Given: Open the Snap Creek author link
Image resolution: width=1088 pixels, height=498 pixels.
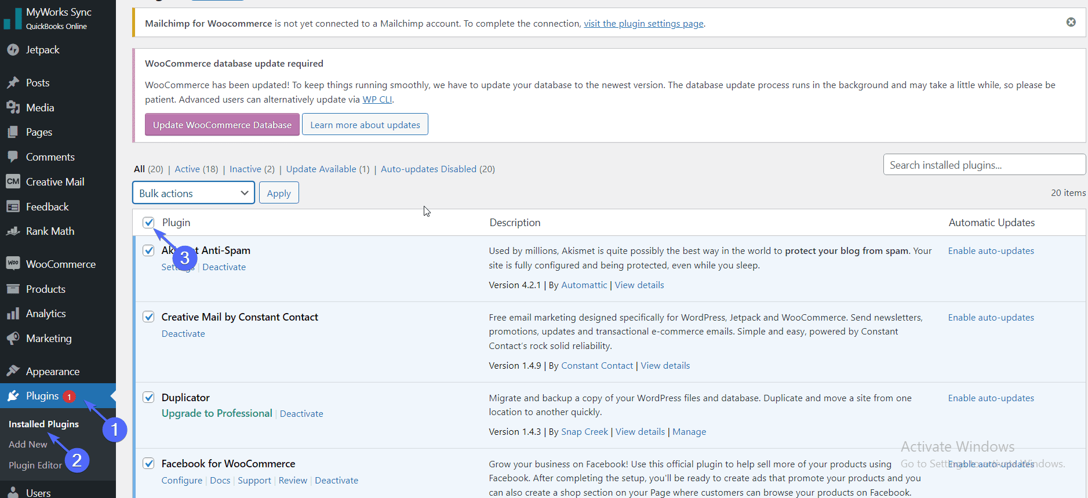Looking at the screenshot, I should tap(584, 431).
